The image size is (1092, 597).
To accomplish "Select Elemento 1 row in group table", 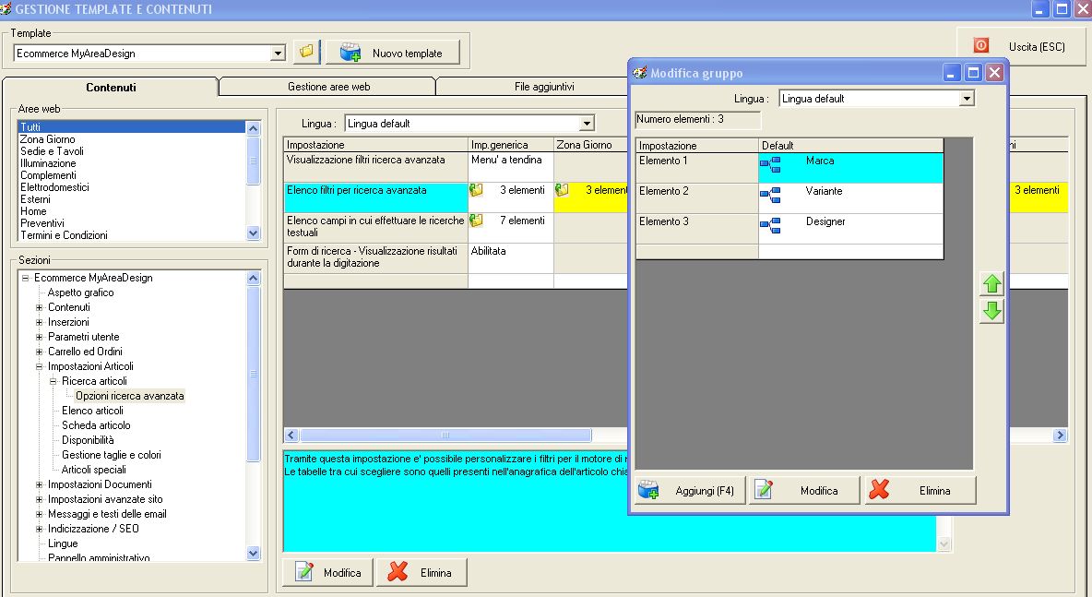I will pyautogui.click(x=789, y=168).
